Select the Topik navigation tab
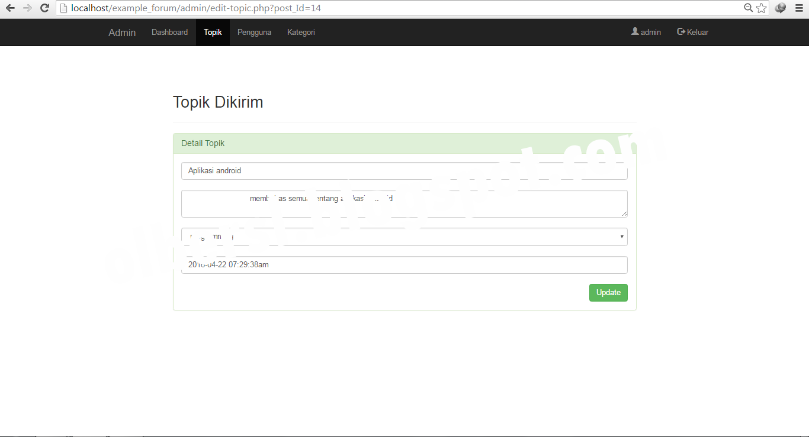The height and width of the screenshot is (437, 809). pyautogui.click(x=212, y=32)
